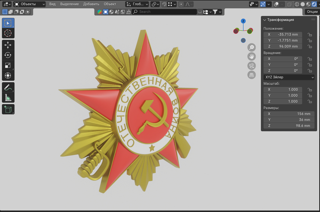
Task: Open the Объект menu
Action: 110,4
